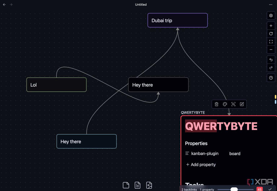Open the more options three-dot menu
This screenshot has width=277, height=191.
[x=271, y=5]
